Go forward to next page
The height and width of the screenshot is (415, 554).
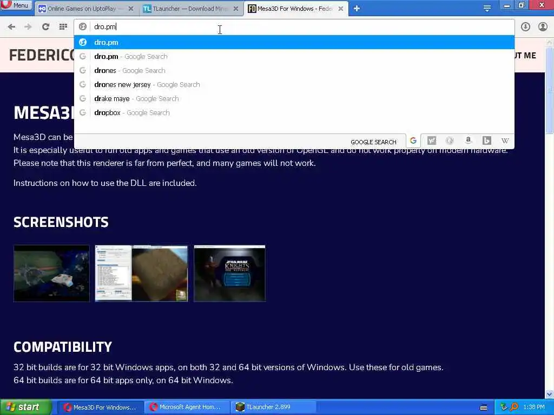tap(28, 26)
